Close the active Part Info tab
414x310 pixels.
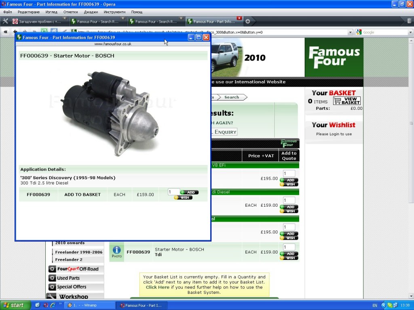[239, 18]
